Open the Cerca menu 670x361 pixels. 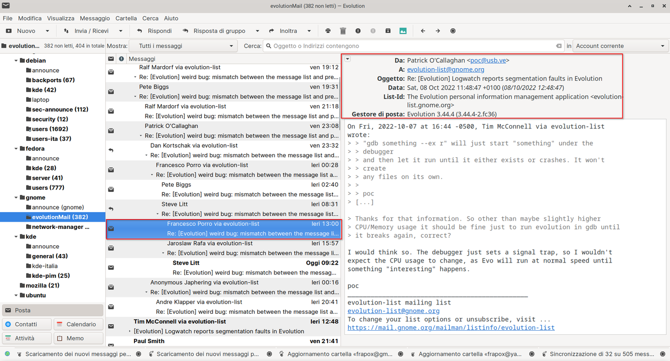tap(150, 18)
